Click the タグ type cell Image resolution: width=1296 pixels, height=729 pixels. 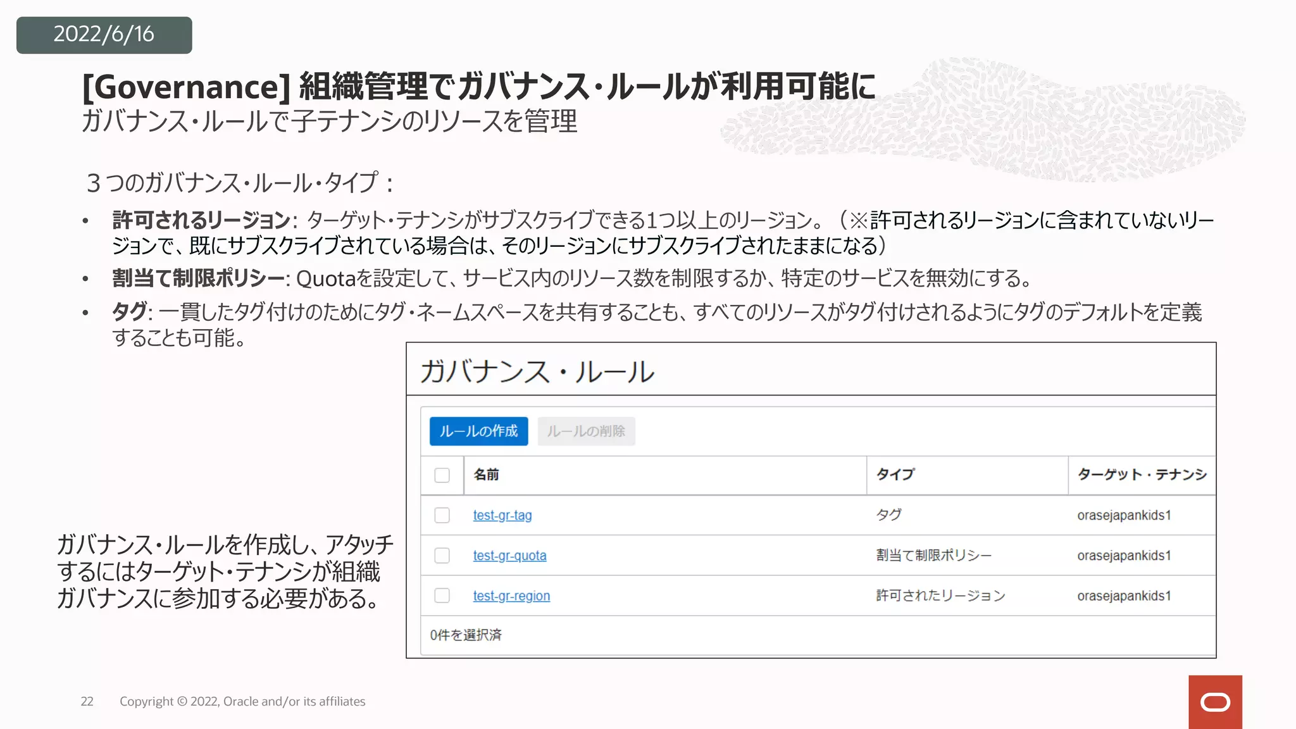[888, 514]
